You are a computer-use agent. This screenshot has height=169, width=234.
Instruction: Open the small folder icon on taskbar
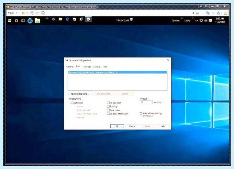coord(60,19)
